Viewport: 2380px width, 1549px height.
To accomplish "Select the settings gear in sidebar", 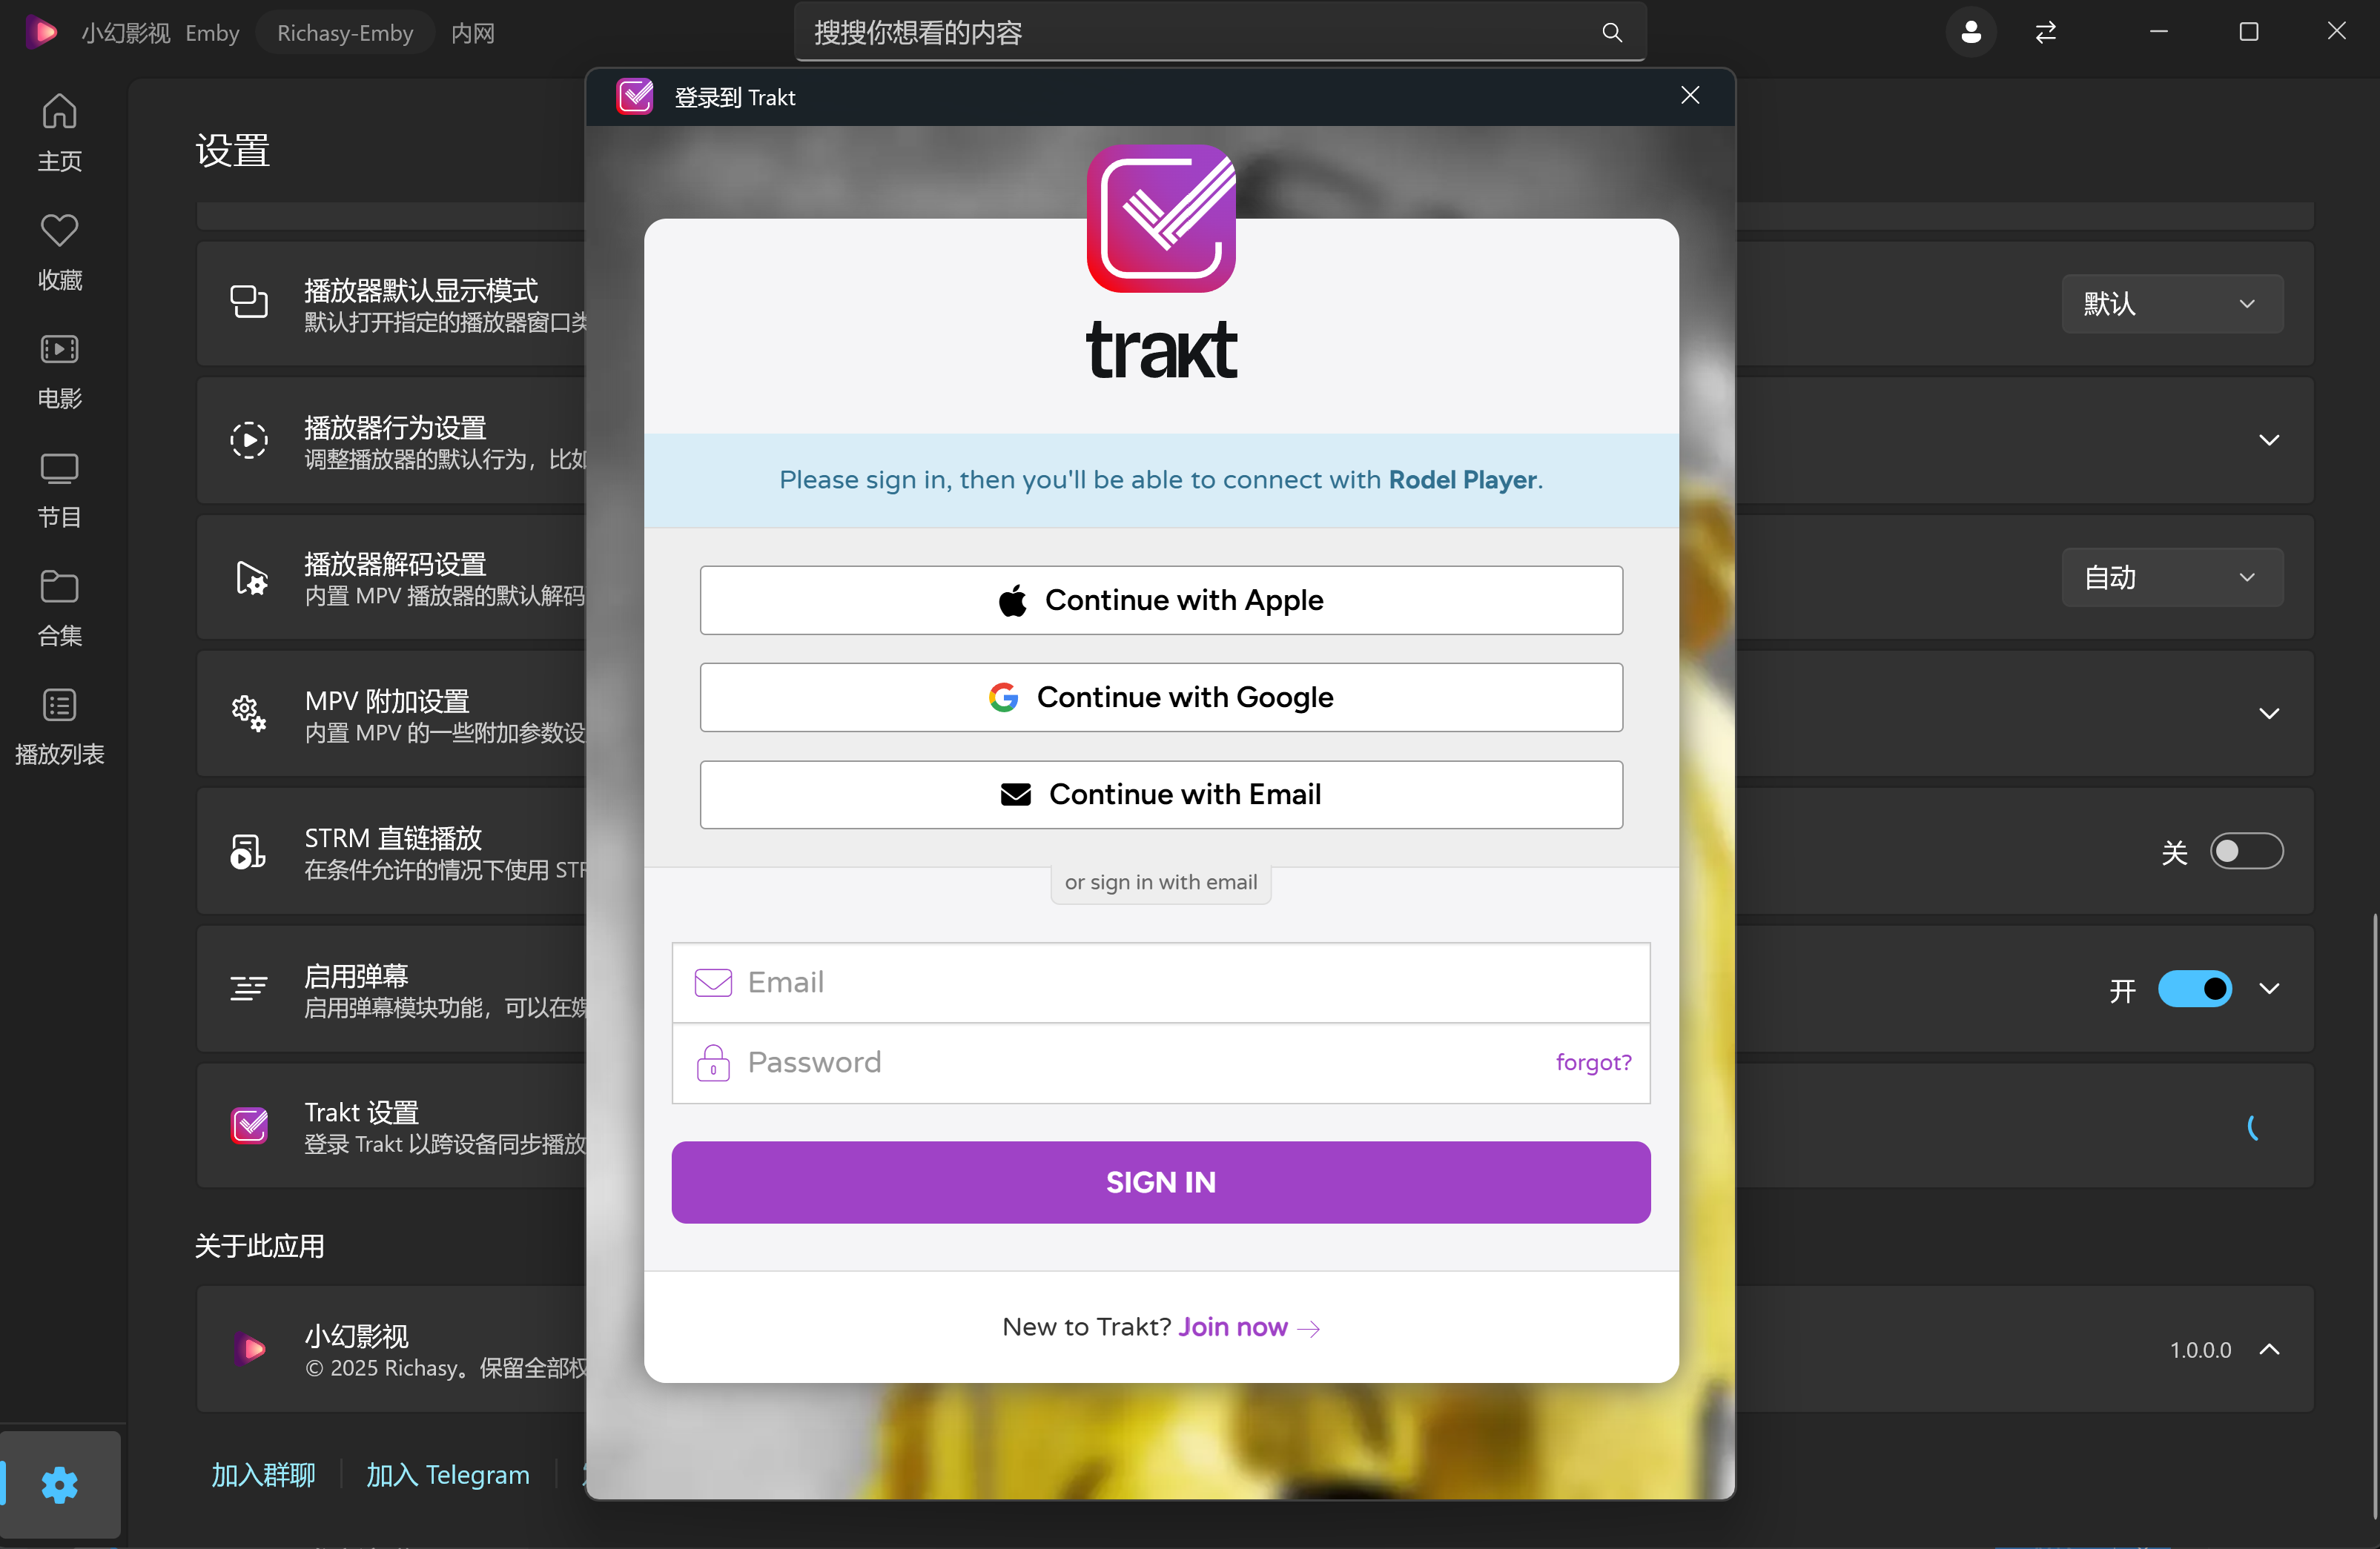I will pos(60,1485).
